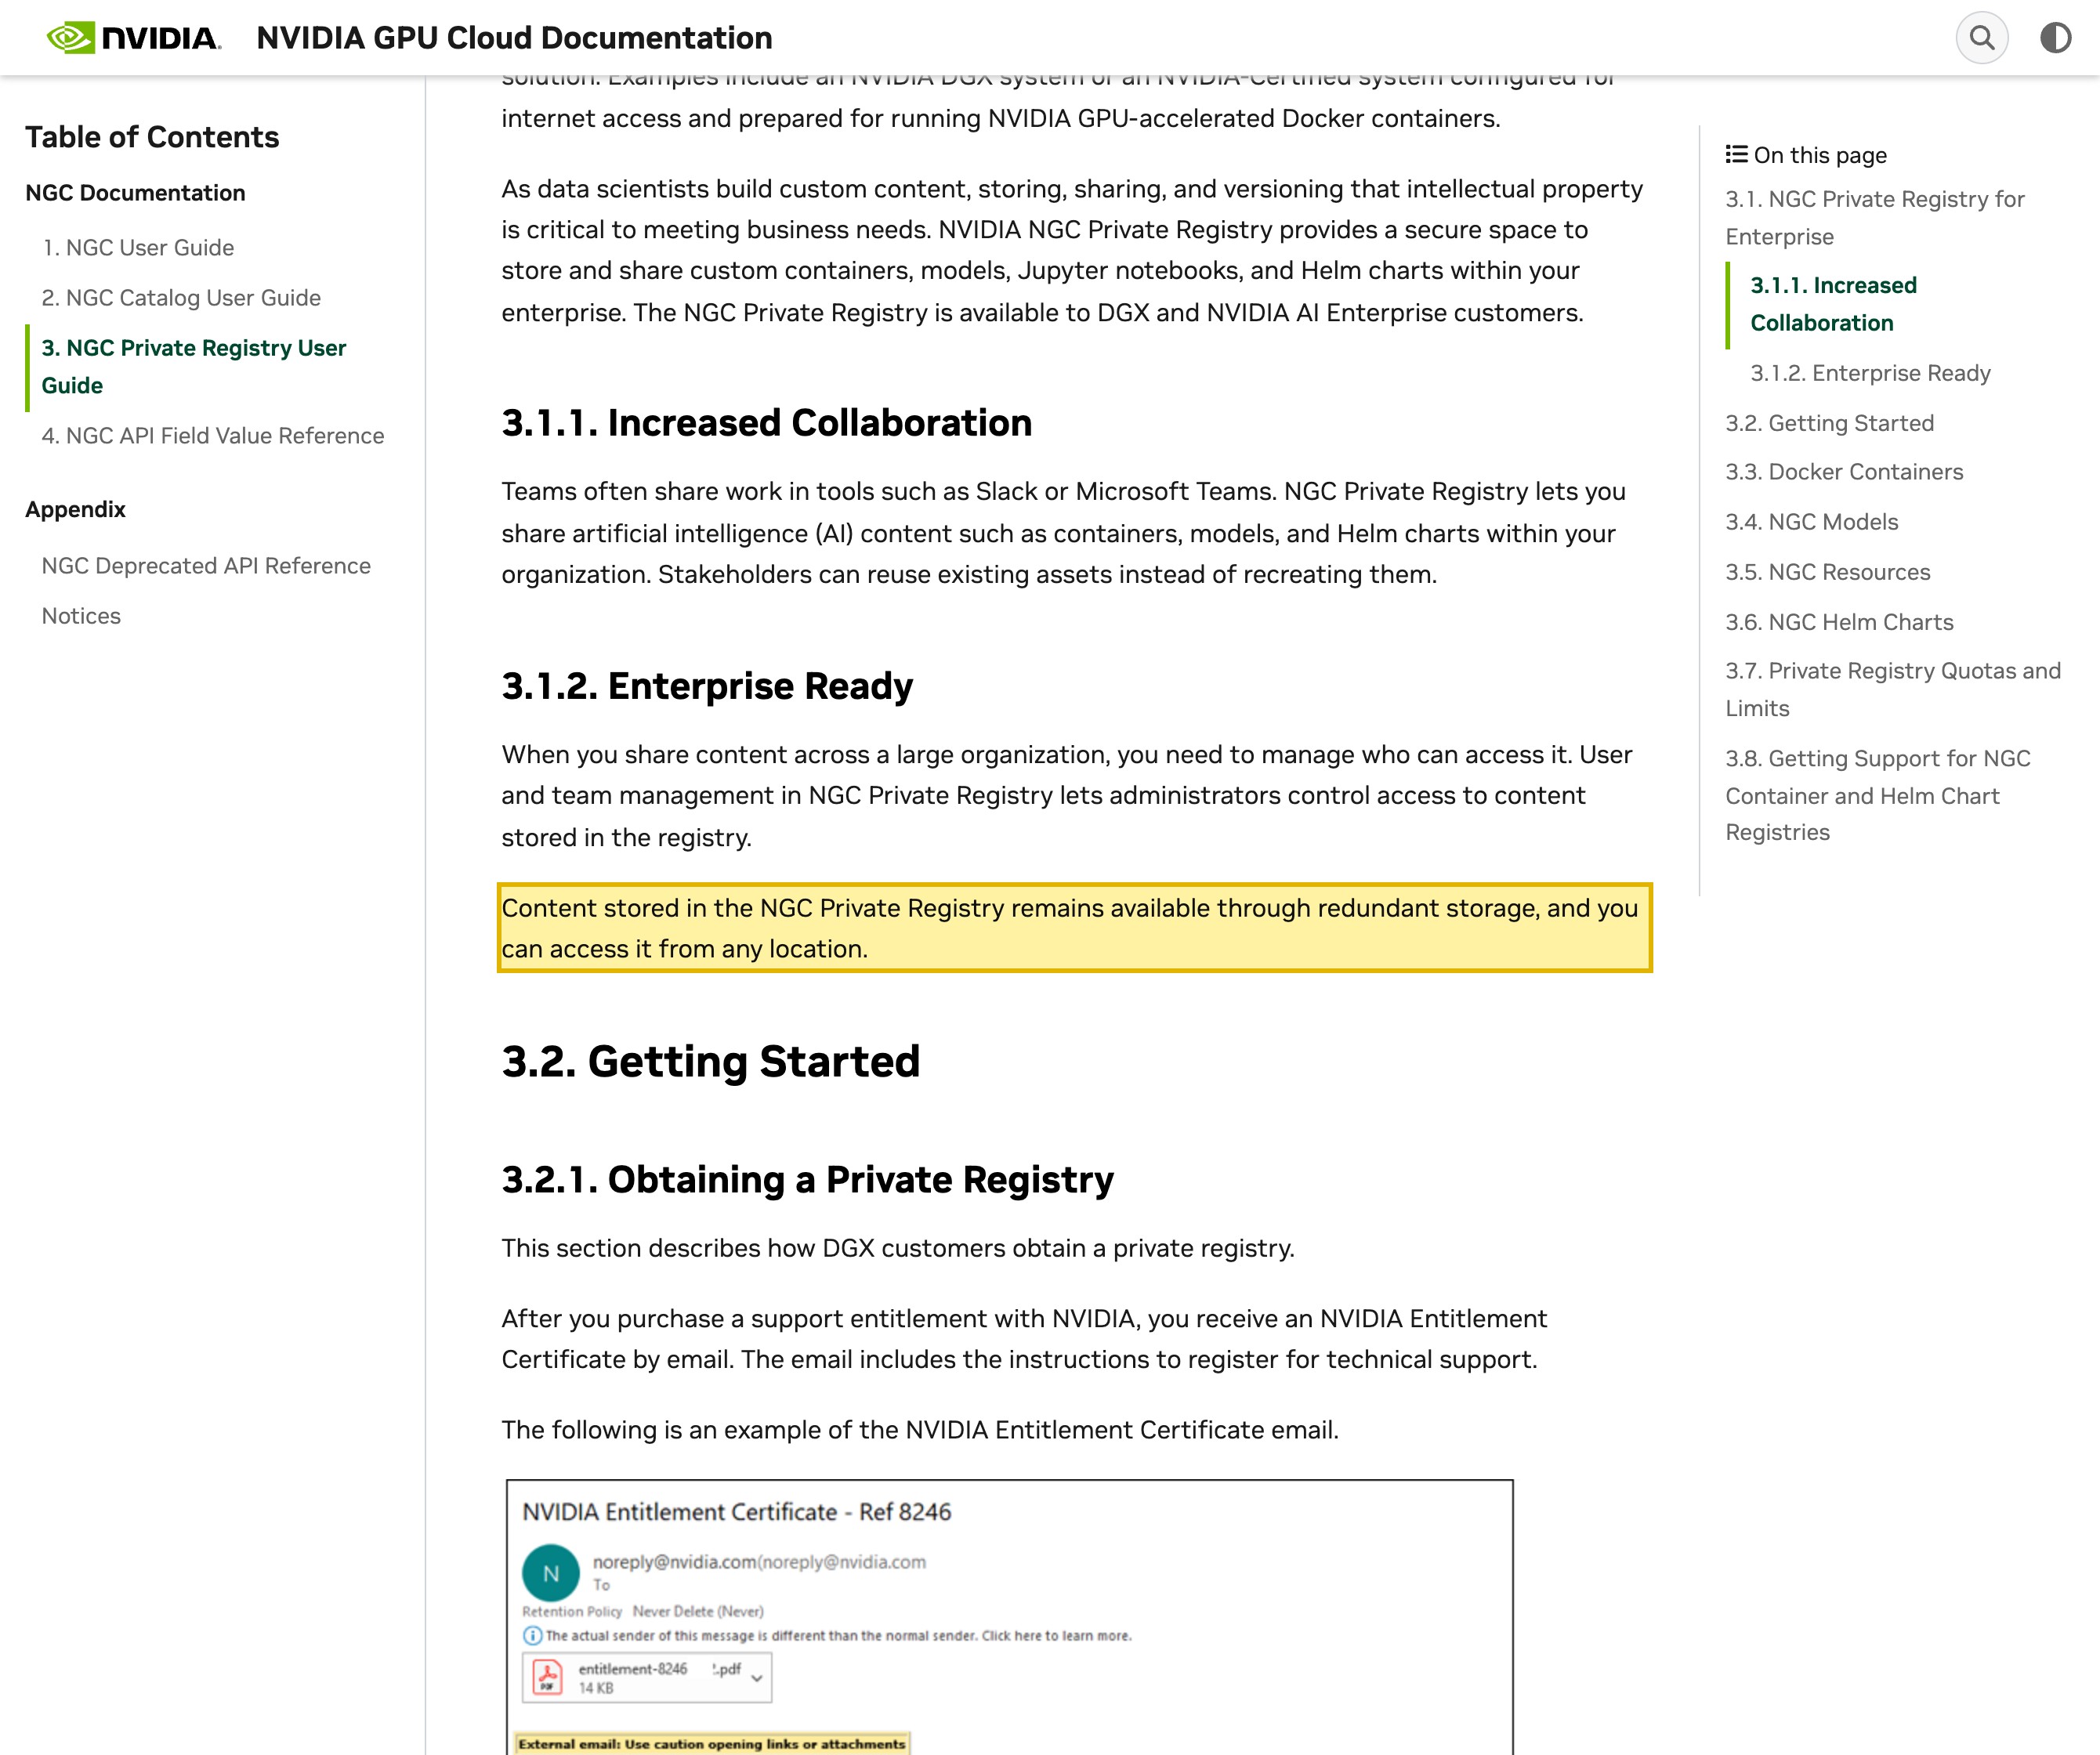Expand the PDF attachment dropdown arrow
The height and width of the screenshot is (1755, 2100).
[x=757, y=1678]
